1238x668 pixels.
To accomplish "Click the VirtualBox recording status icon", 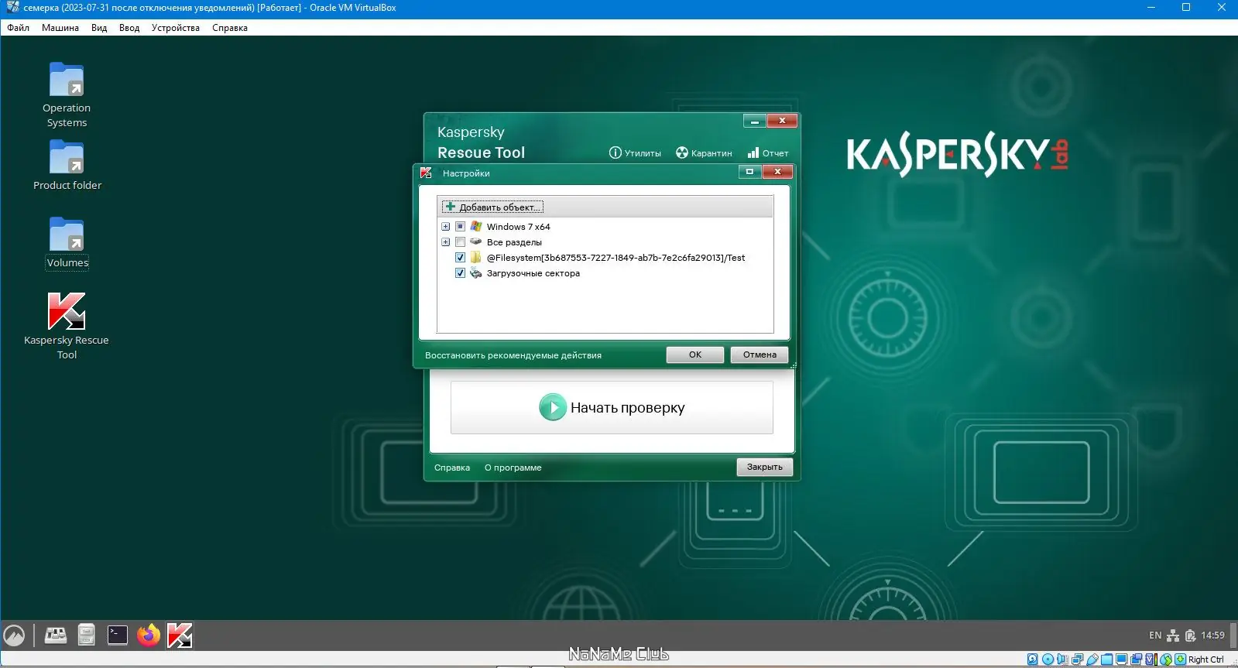I will pyautogui.click(x=1136, y=659).
